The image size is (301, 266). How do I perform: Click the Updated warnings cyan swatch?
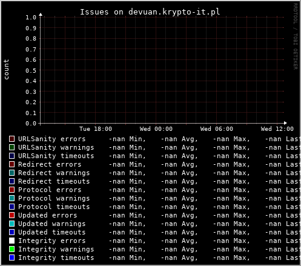point(12,224)
